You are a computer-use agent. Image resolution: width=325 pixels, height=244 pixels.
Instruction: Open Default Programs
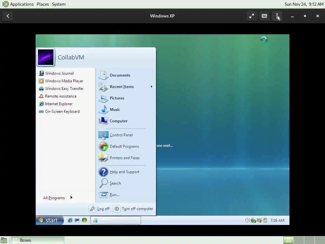click(119, 146)
